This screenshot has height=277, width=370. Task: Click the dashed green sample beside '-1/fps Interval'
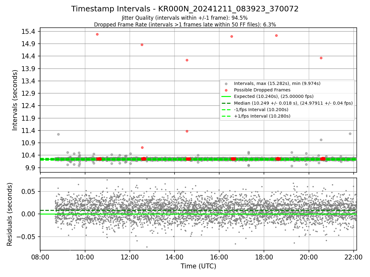(x=226, y=110)
